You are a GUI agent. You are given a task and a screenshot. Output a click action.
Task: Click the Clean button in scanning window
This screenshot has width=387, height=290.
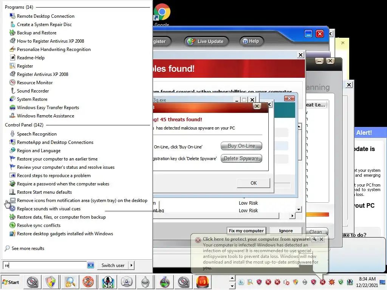[316, 232]
